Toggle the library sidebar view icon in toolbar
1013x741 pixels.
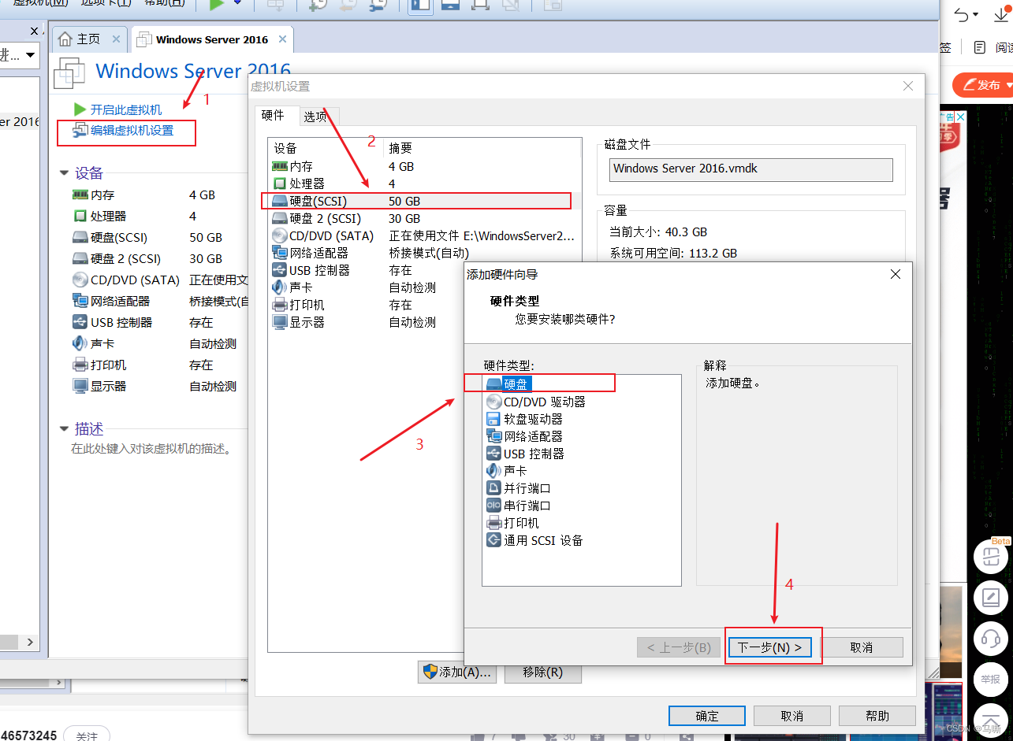click(x=420, y=6)
